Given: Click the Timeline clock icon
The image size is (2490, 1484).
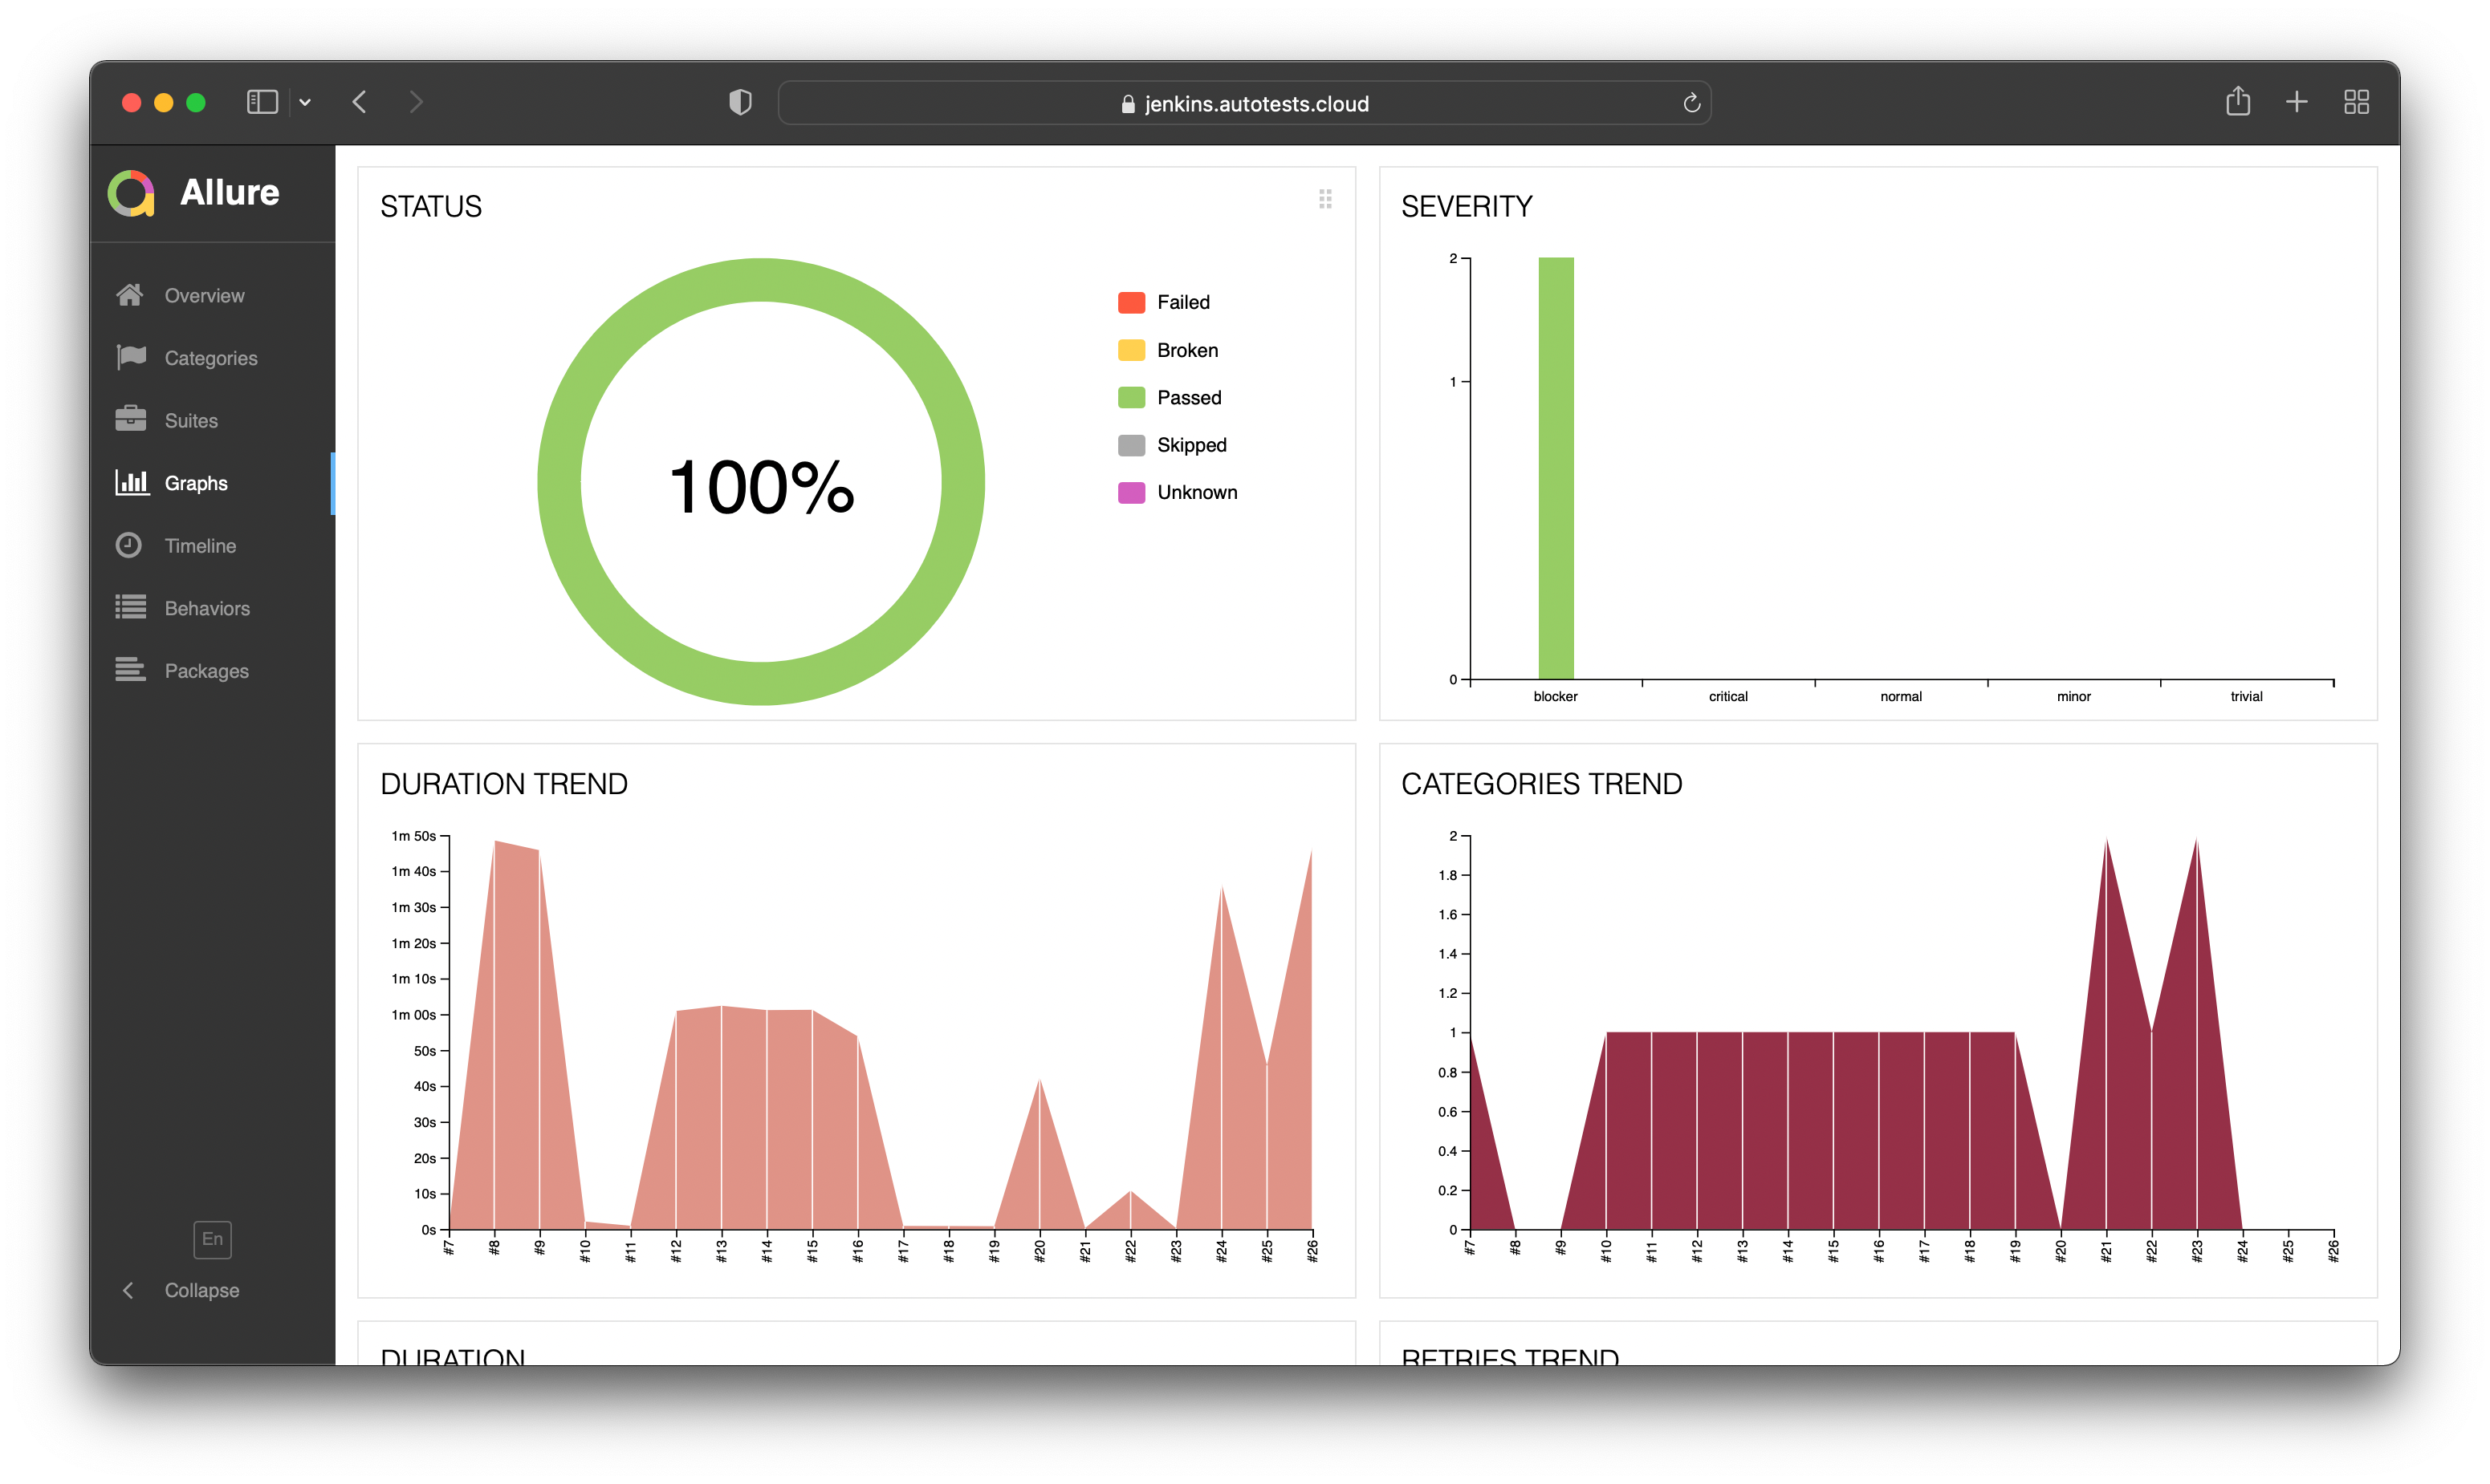Looking at the screenshot, I should (129, 545).
